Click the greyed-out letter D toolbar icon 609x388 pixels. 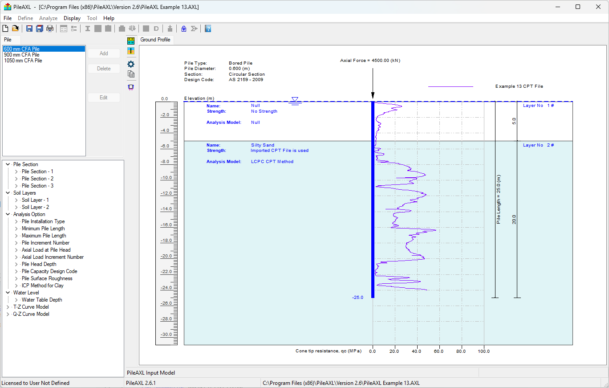point(156,29)
